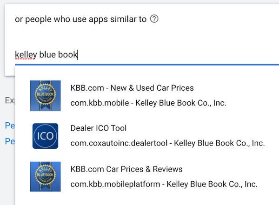279x205 pixels.
Task: Click the "or people who use apps similar to" label
Action: (80, 20)
